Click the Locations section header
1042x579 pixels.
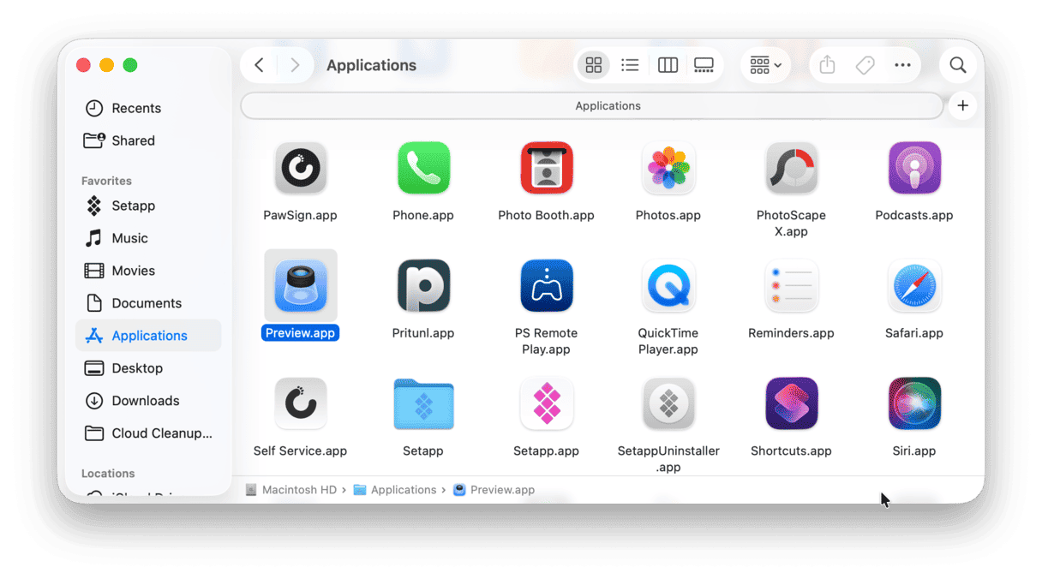[108, 474]
